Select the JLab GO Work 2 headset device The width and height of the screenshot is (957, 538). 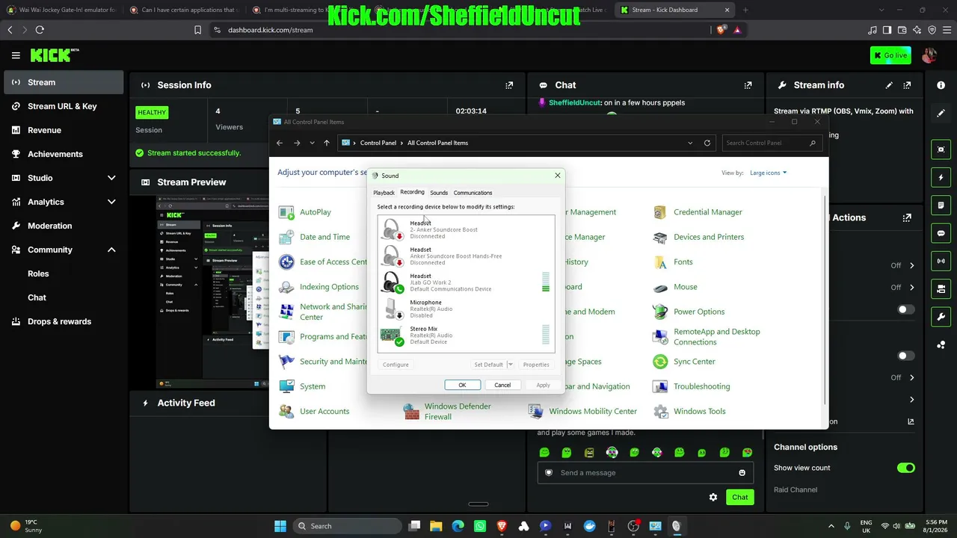pyautogui.click(x=466, y=282)
